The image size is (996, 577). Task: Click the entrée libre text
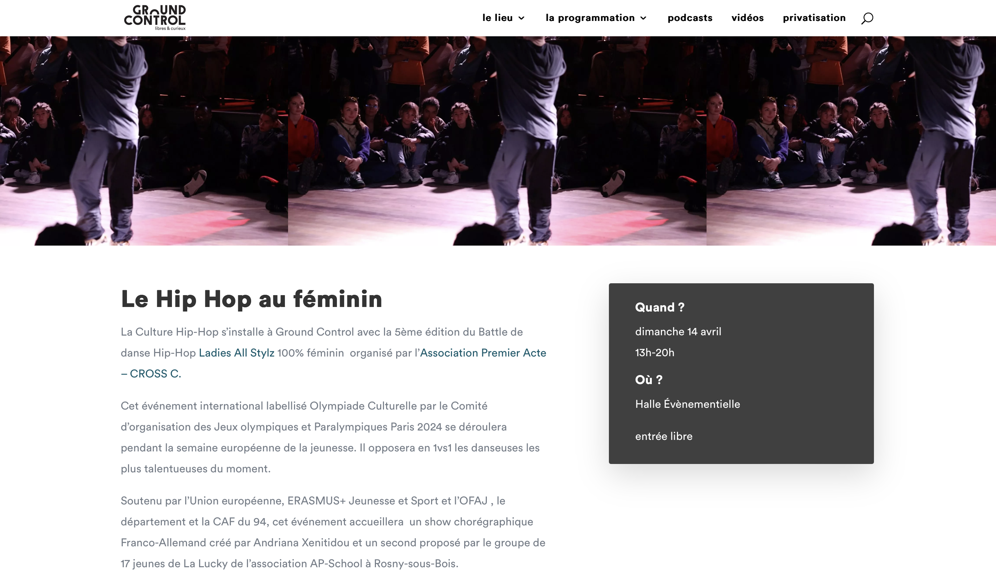pos(664,436)
